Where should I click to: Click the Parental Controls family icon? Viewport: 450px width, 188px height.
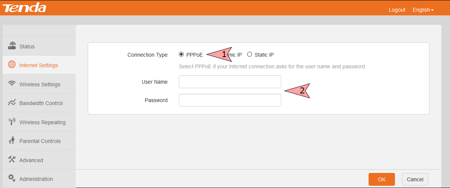pos(12,141)
